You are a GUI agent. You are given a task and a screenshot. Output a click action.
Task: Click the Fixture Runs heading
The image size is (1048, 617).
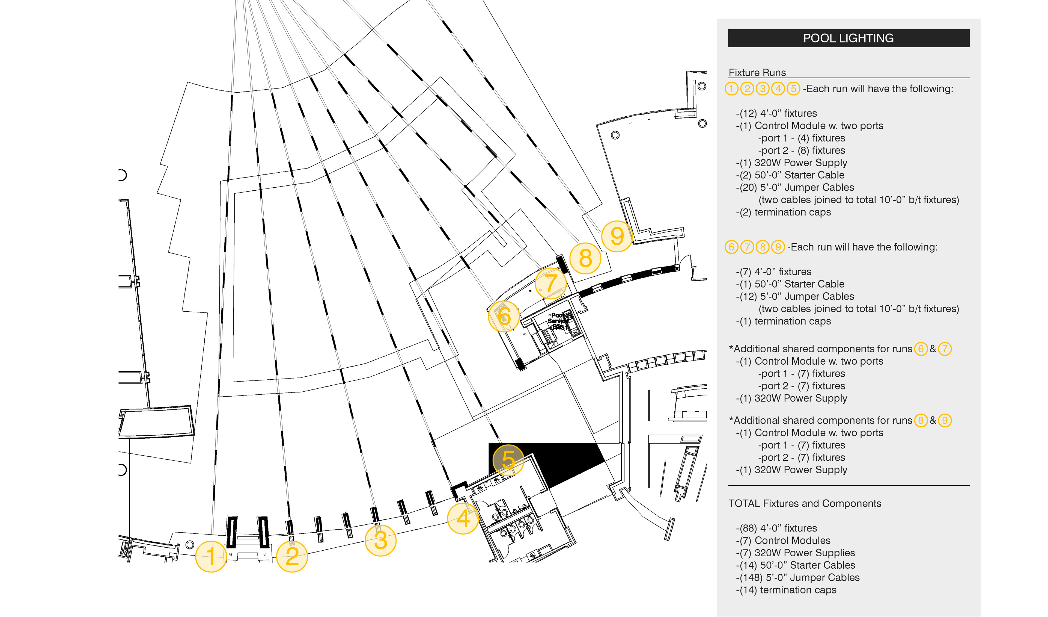click(x=757, y=72)
